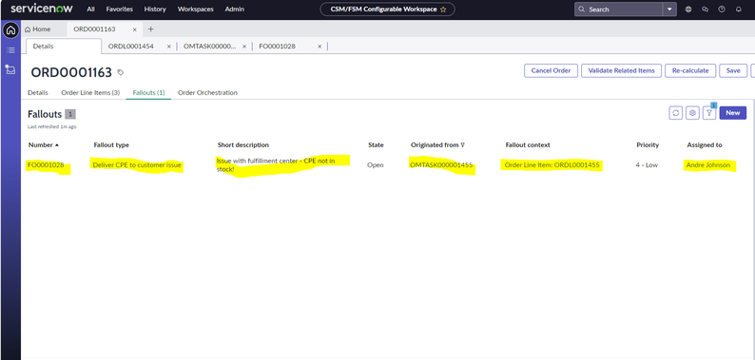Create a New fallout
755x360 pixels.
[733, 113]
